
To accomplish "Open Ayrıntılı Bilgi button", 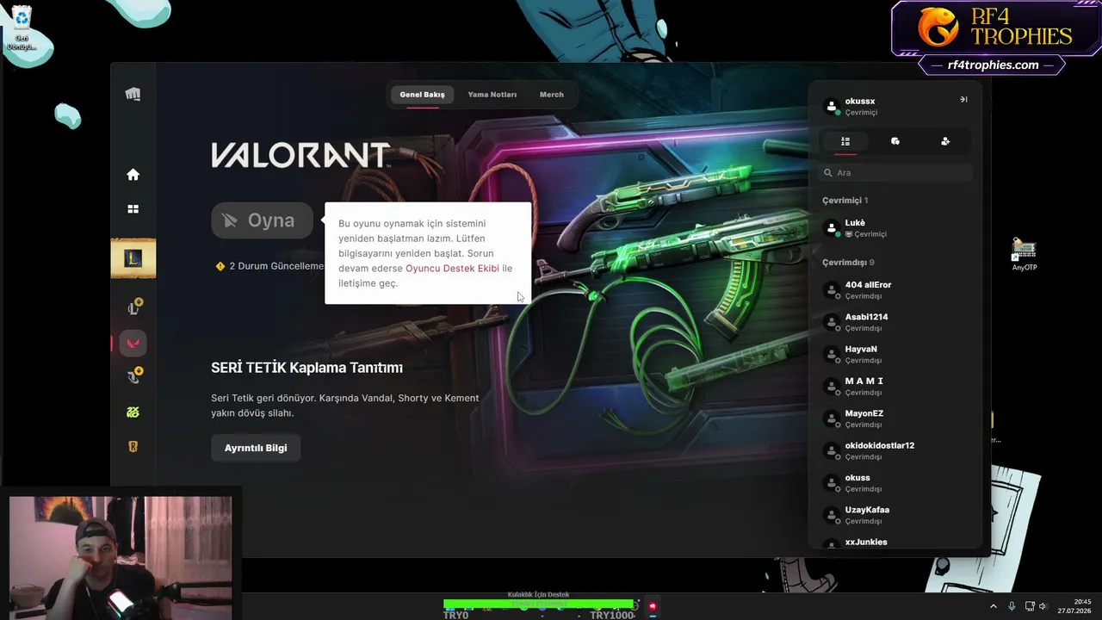I will click(256, 448).
